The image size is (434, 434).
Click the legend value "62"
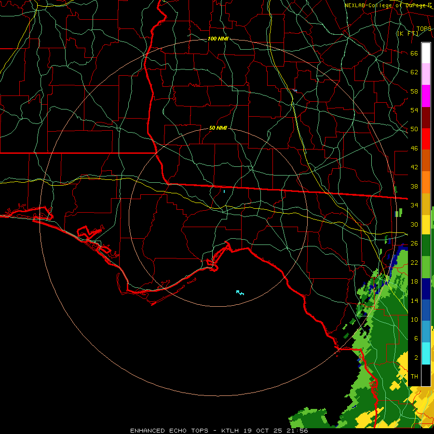pos(414,72)
